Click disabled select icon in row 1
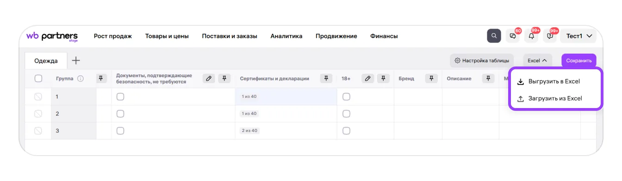622x181 pixels. click(x=38, y=97)
